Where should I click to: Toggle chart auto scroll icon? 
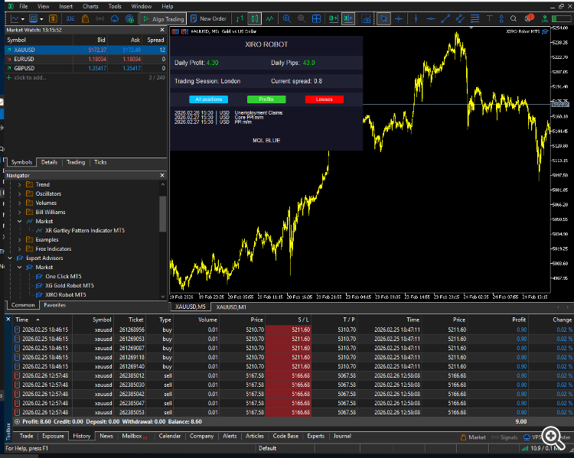pos(334,18)
